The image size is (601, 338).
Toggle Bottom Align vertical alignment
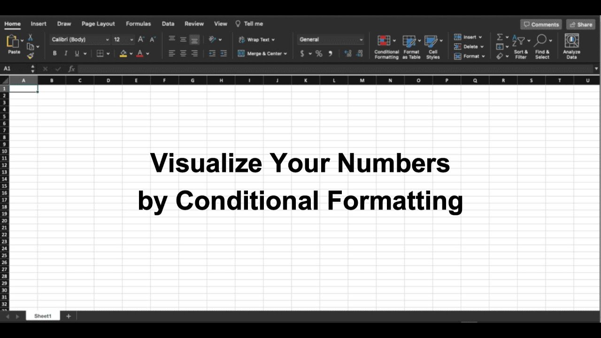194,40
